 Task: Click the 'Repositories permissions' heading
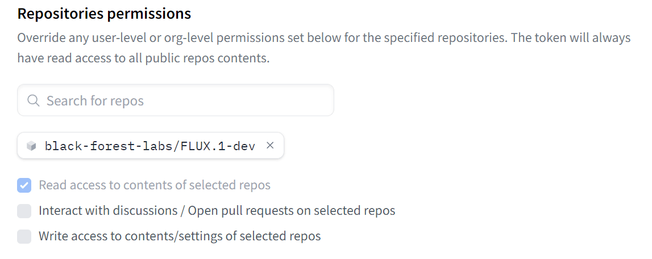click(105, 14)
